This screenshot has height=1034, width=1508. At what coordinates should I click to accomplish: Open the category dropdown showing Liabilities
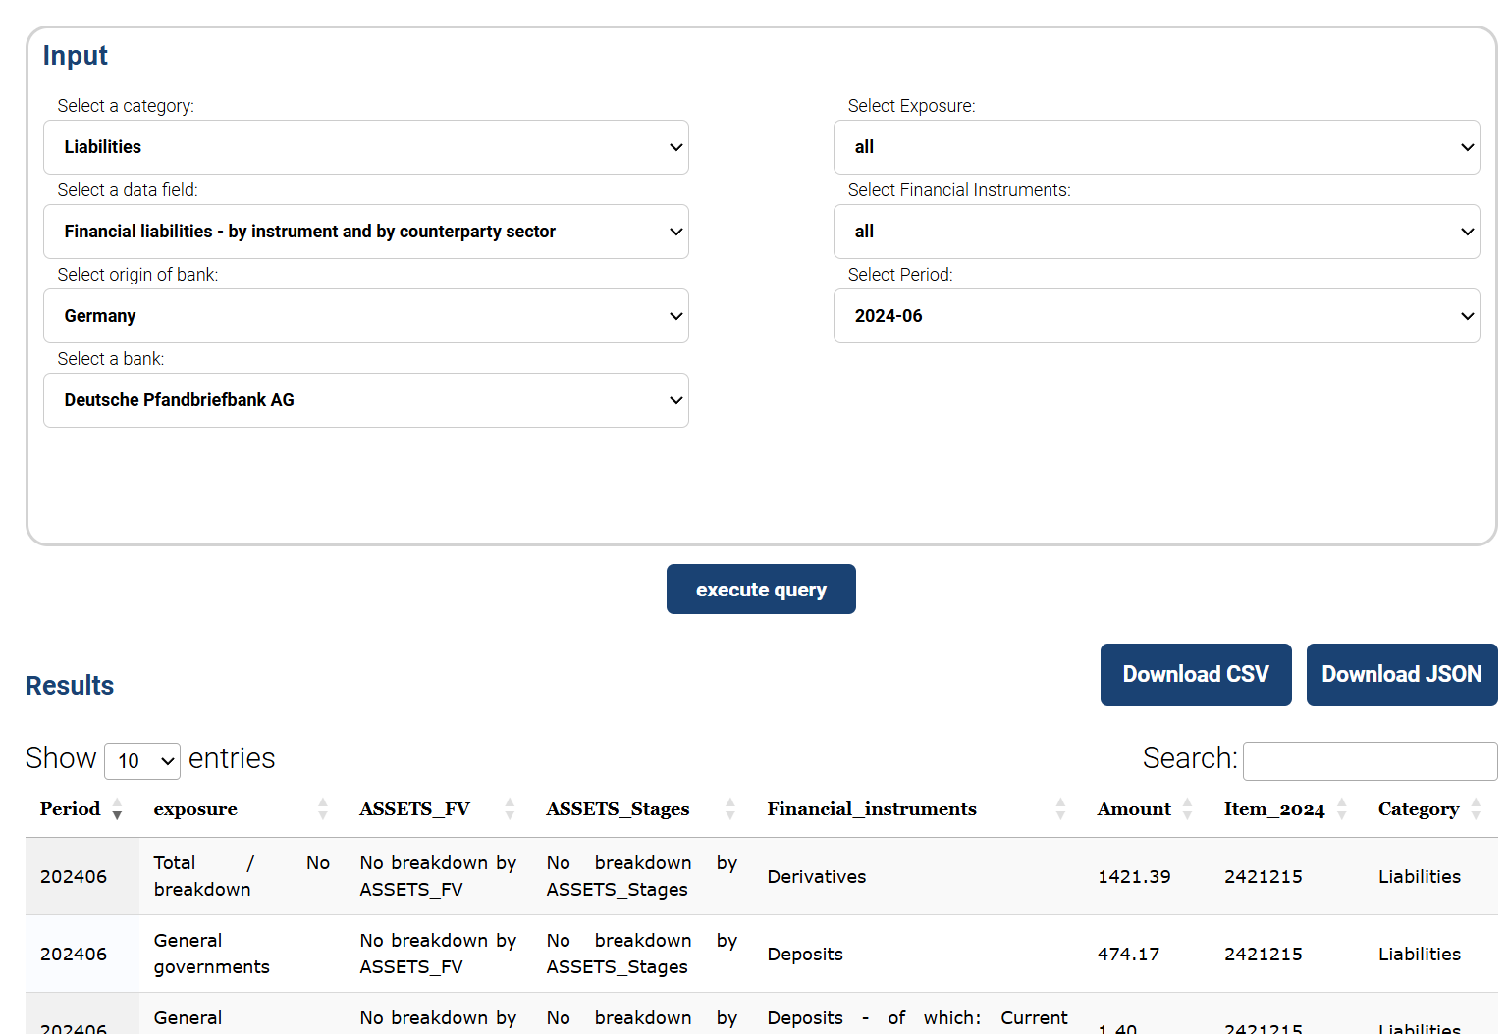365,147
